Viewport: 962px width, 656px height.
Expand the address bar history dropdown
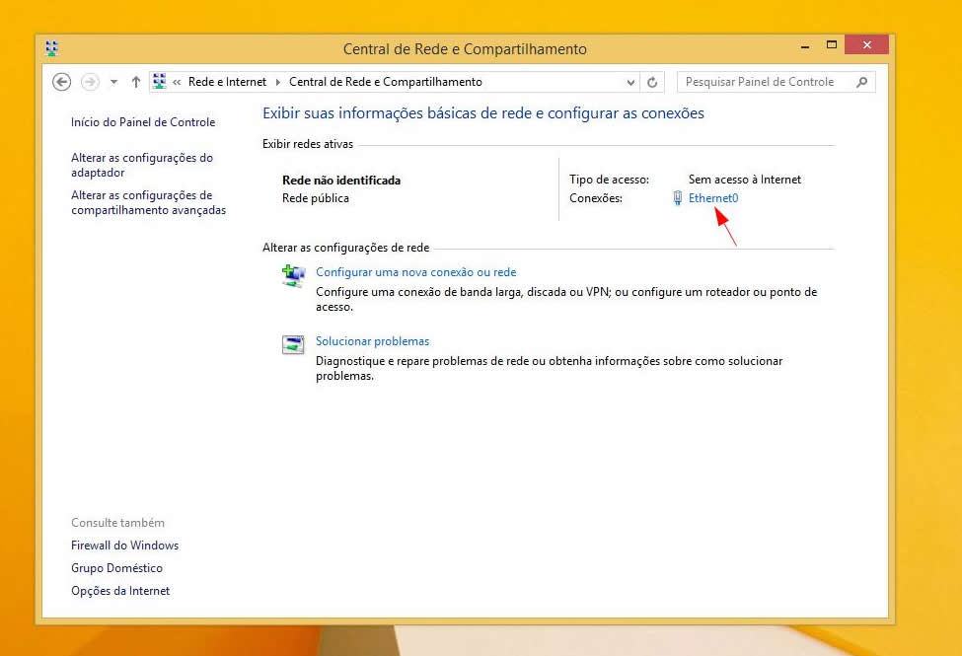click(631, 82)
